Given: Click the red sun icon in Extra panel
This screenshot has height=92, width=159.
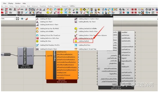Looking at the screenshot, I should pyautogui.click(x=124, y=13).
